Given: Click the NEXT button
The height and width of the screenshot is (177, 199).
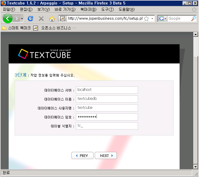Looking at the screenshot, I should tap(106, 155).
